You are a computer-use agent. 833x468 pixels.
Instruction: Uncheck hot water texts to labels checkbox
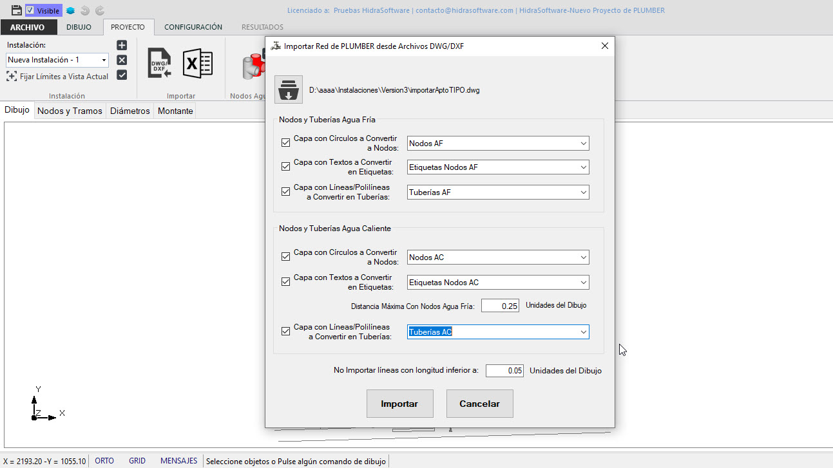point(285,281)
